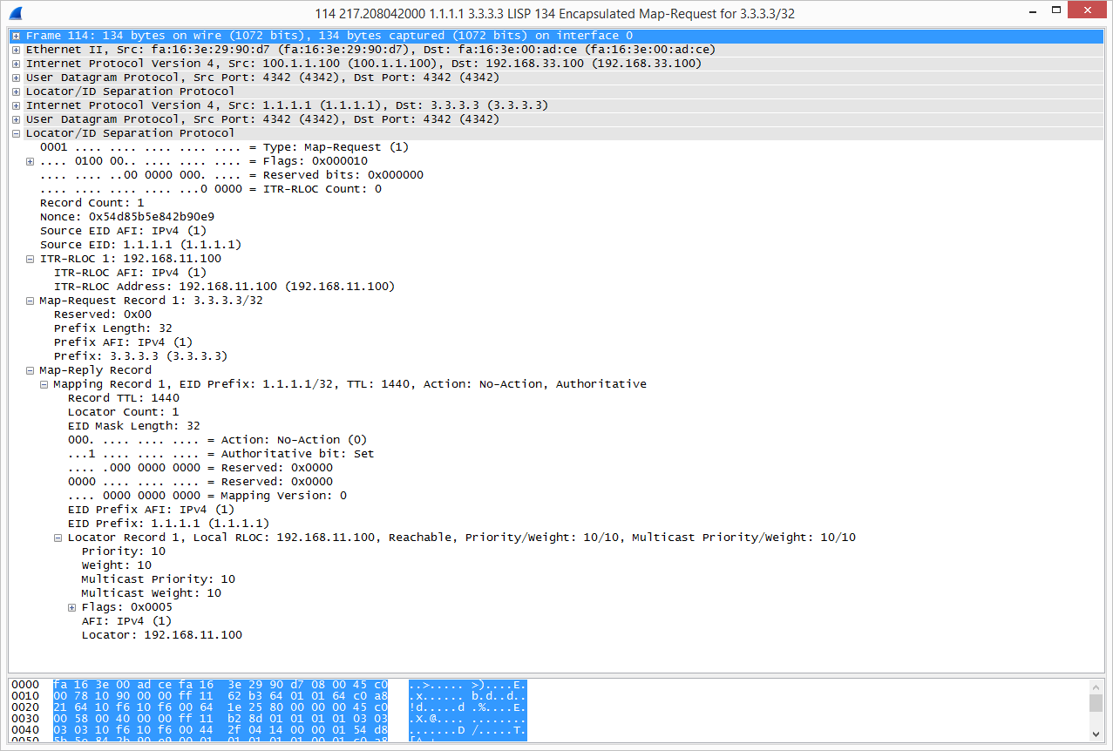Maximize the packet detail window
This screenshot has width=1113, height=751.
[1056, 11]
